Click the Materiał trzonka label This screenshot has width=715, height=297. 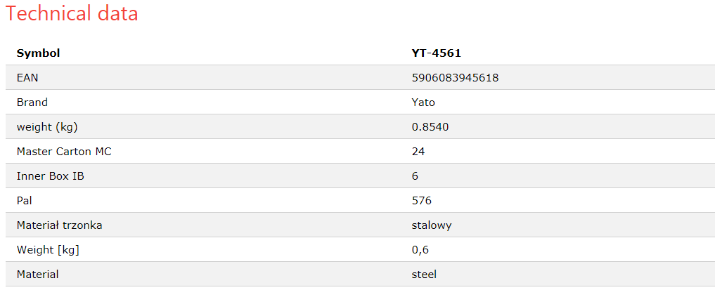pos(59,225)
